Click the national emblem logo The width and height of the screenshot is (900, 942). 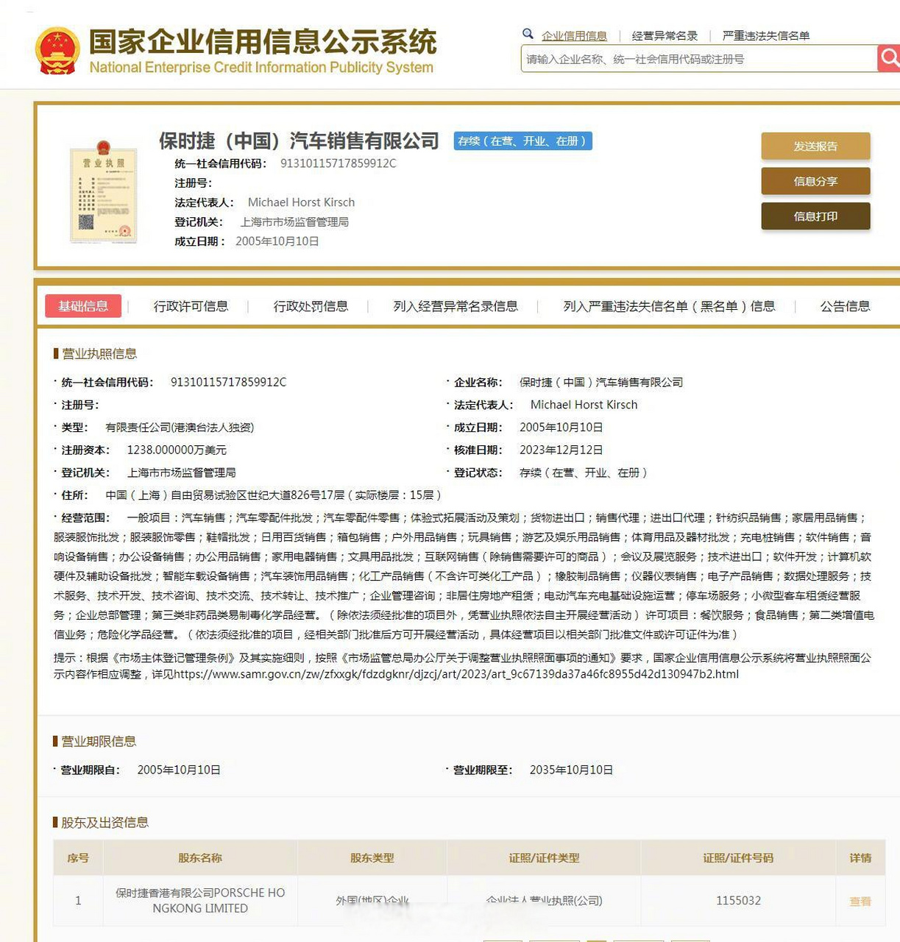click(x=57, y=51)
